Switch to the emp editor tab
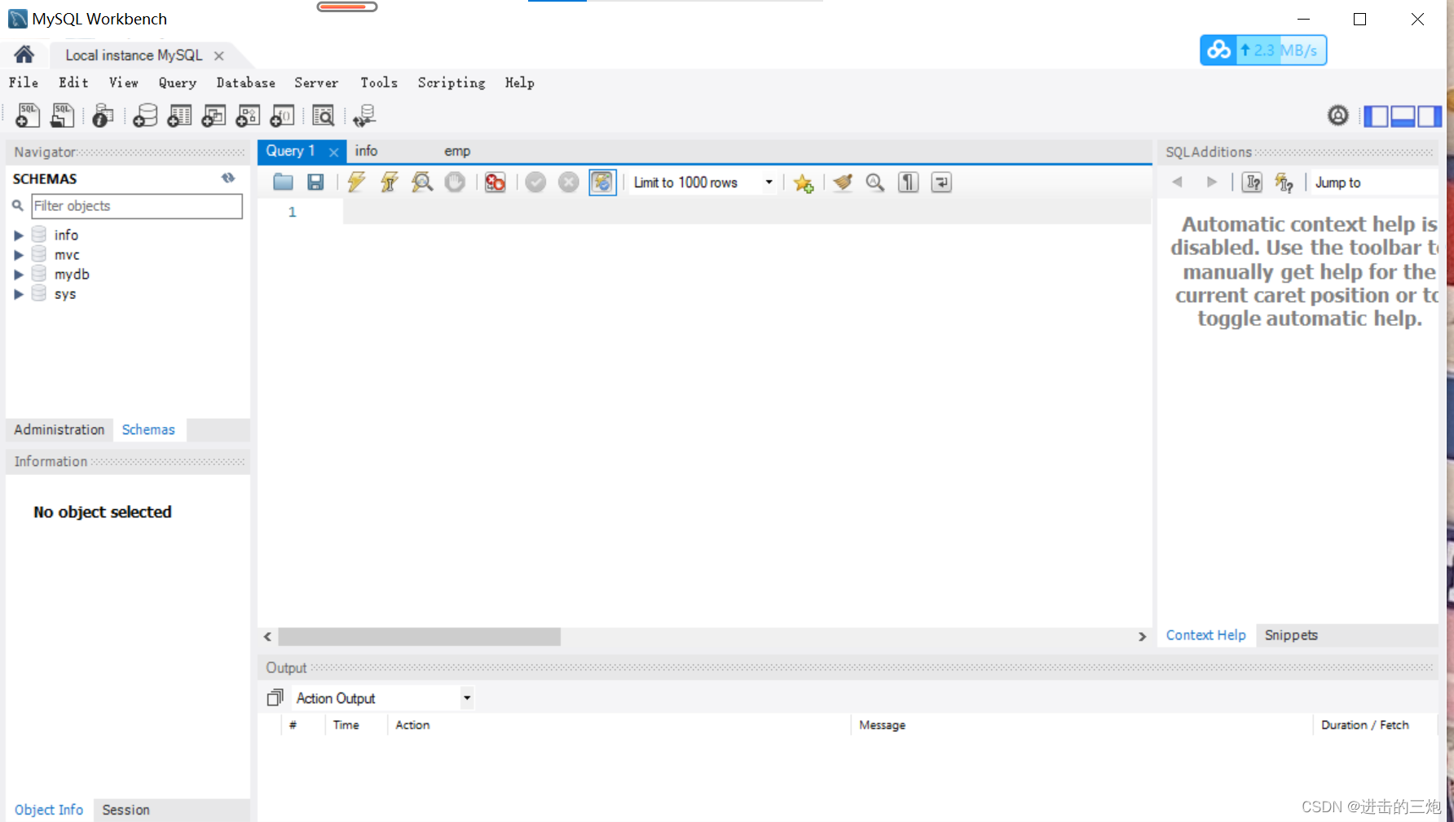Viewport: 1454px width, 822px height. [457, 151]
